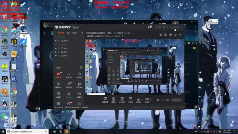The height and width of the screenshot is (134, 238).
Task: Open WeGame desktop shortcut
Action: tap(5, 80)
